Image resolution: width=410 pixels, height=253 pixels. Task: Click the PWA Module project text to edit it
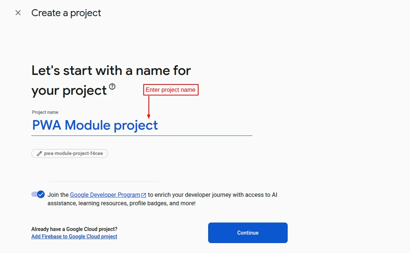point(95,125)
